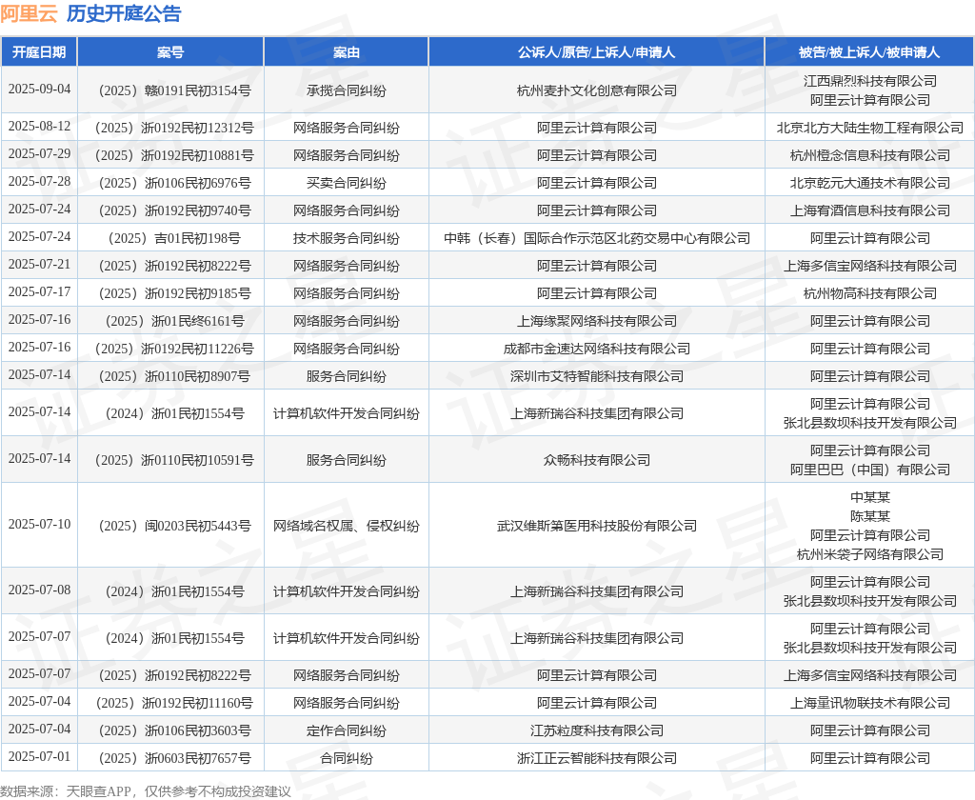
Task: Select case number "(2025)浙01民终6161号"
Action: pos(174,322)
